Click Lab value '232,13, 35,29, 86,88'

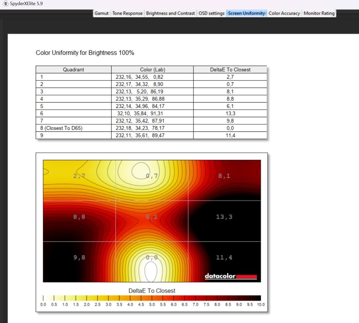coord(140,99)
